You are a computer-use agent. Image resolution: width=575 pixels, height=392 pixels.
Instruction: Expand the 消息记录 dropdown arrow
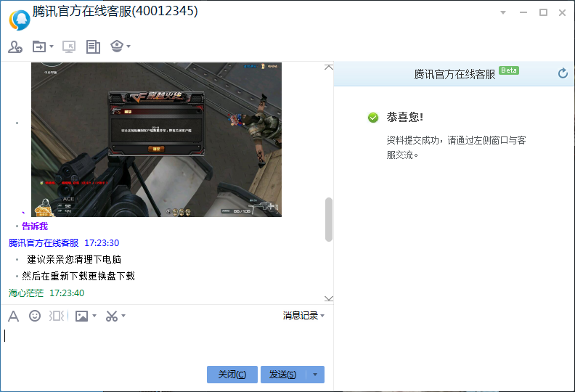point(322,316)
